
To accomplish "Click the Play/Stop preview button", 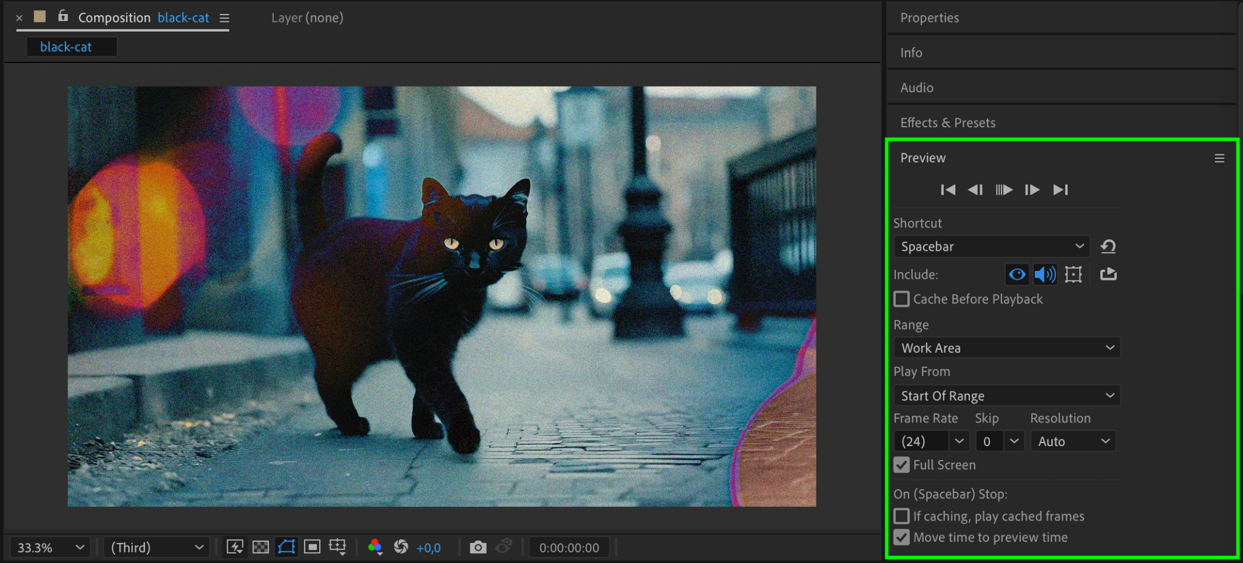I will click(1004, 190).
